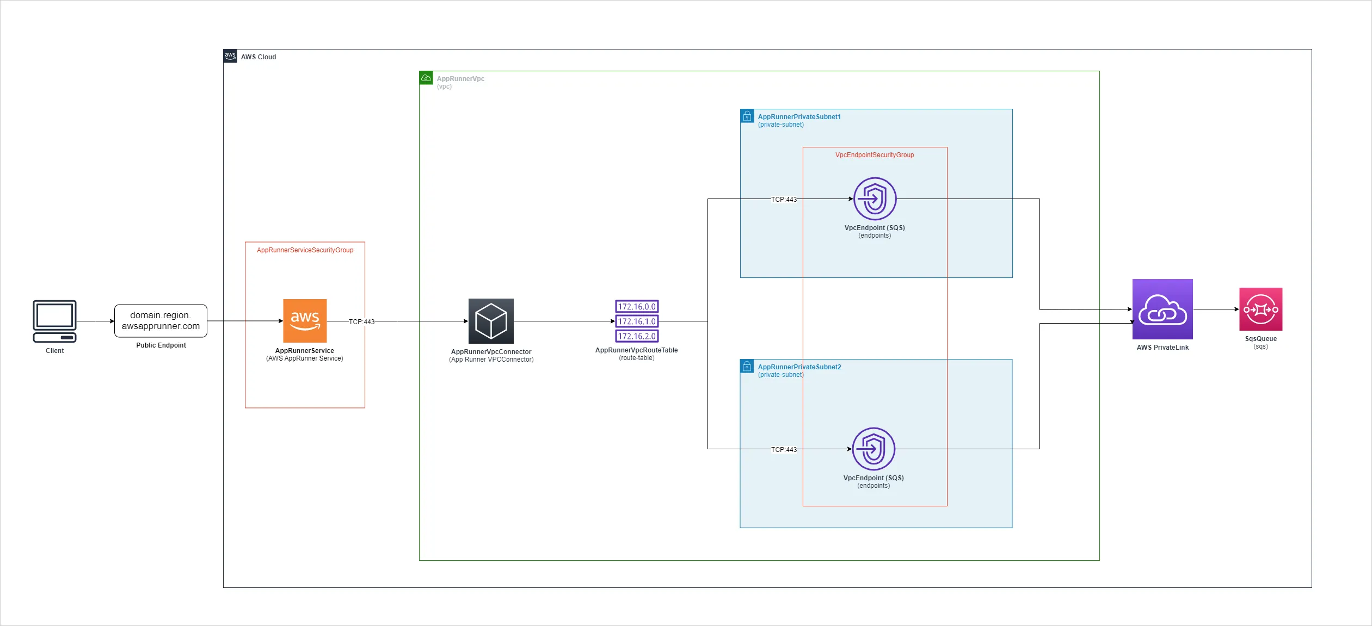Select the AWS PrivateLink icon
Screen dimensions: 1372x626
(x=1162, y=309)
